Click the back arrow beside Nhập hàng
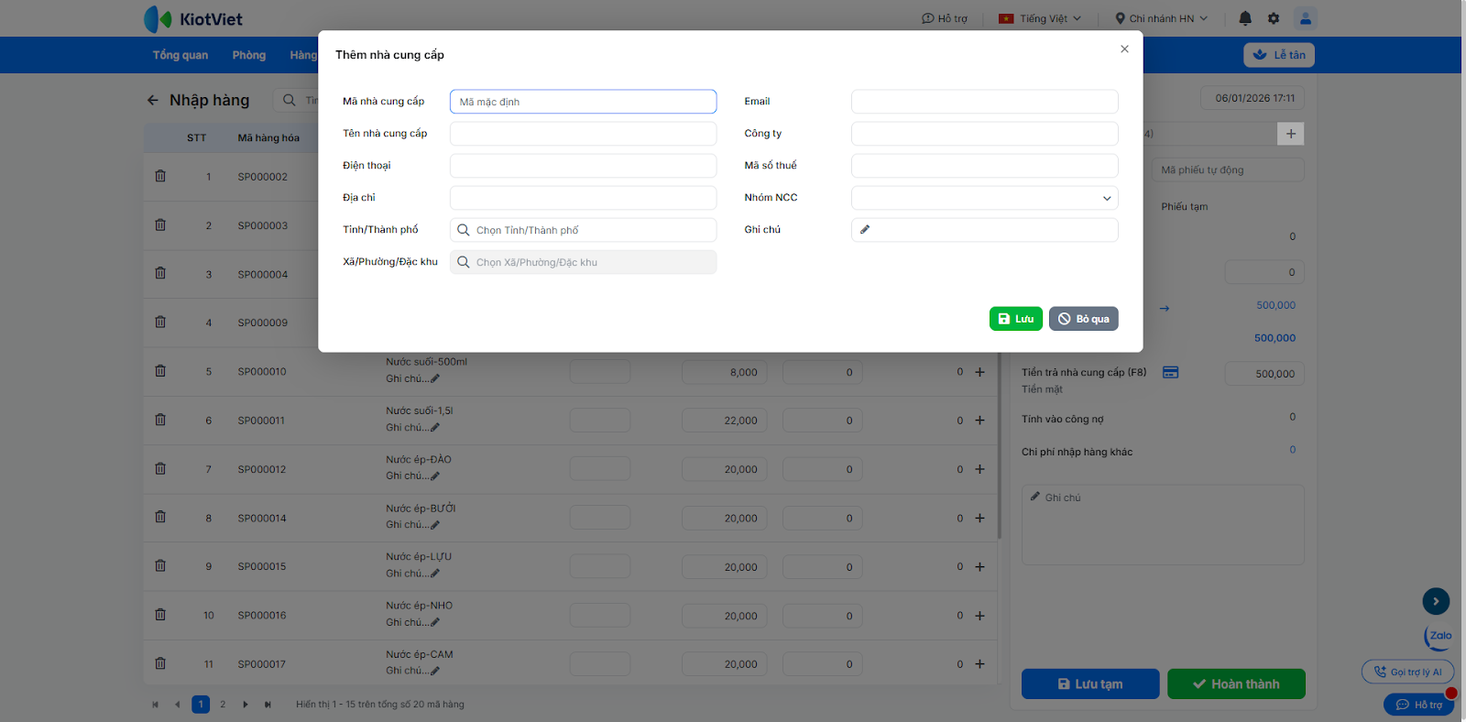Image resolution: width=1466 pixels, height=722 pixels. coord(153,100)
